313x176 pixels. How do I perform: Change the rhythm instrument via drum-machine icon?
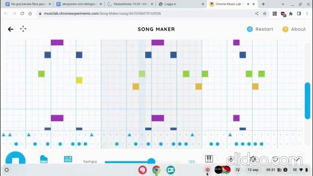(68, 159)
